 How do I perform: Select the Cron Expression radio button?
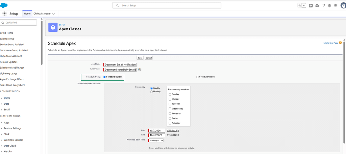coord(197,77)
